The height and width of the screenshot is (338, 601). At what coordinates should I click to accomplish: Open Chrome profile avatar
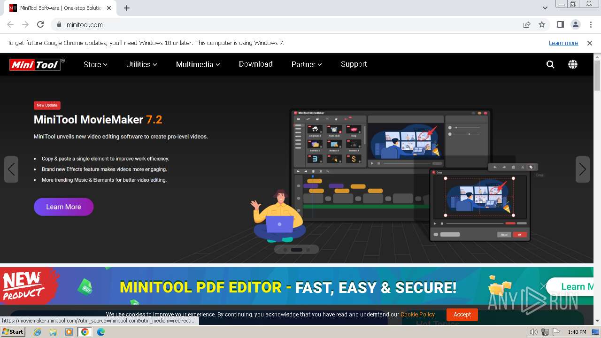(576, 24)
